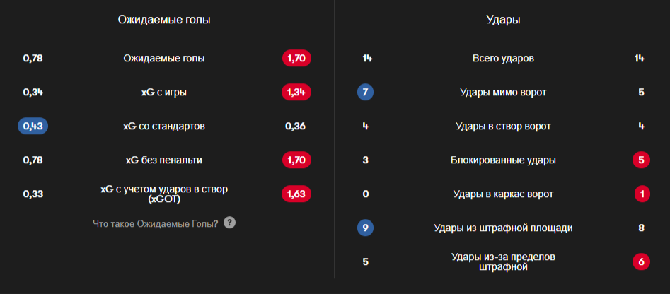Image resolution: width=670 pixels, height=294 pixels.
Task: Click the red 6 Удары из-за пределов штрафной badge
Action: pos(642,262)
